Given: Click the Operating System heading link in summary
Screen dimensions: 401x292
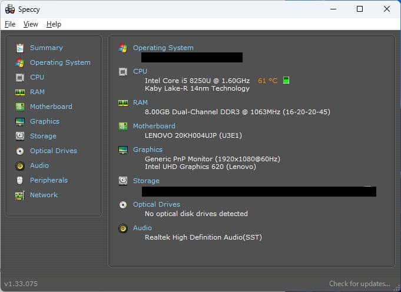Looking at the screenshot, I should [163, 48].
